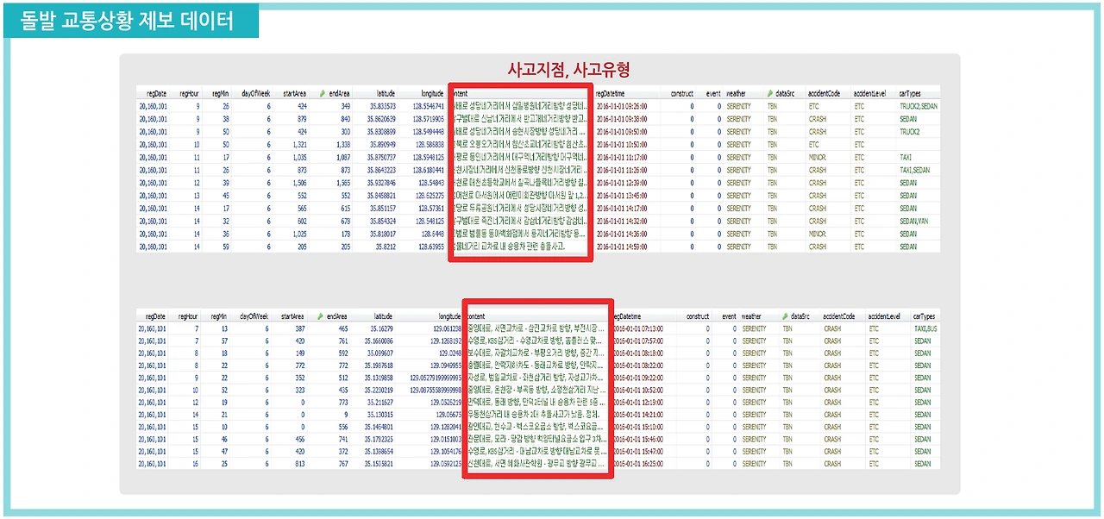The height and width of the screenshot is (519, 1104).
Task: Select datetime cell 2016-01-01 12:39:00
Action: coord(623,183)
